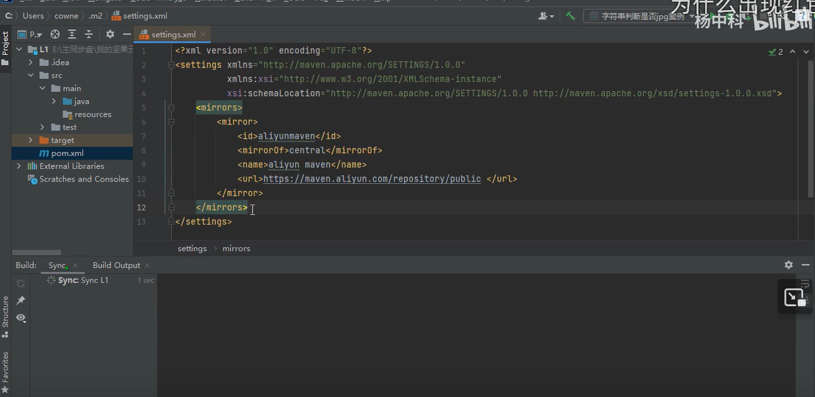Expand External Libraries node
The image size is (815, 397).
[19, 166]
